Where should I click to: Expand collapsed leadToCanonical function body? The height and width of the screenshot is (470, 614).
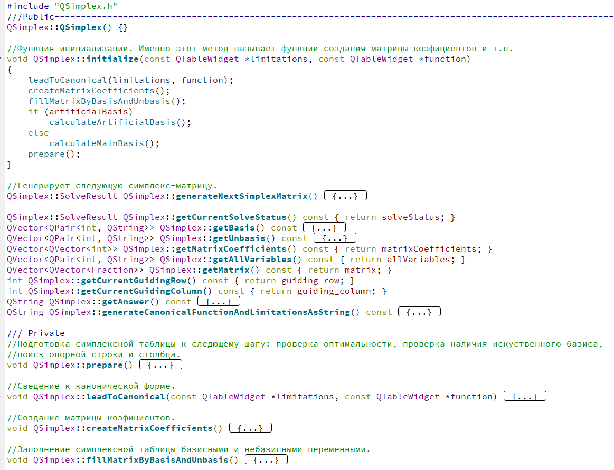click(525, 397)
